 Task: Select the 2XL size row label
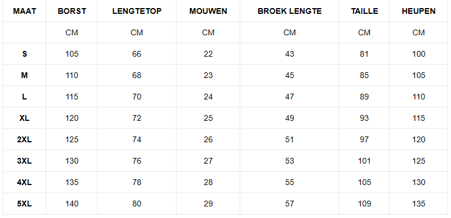tap(24, 139)
